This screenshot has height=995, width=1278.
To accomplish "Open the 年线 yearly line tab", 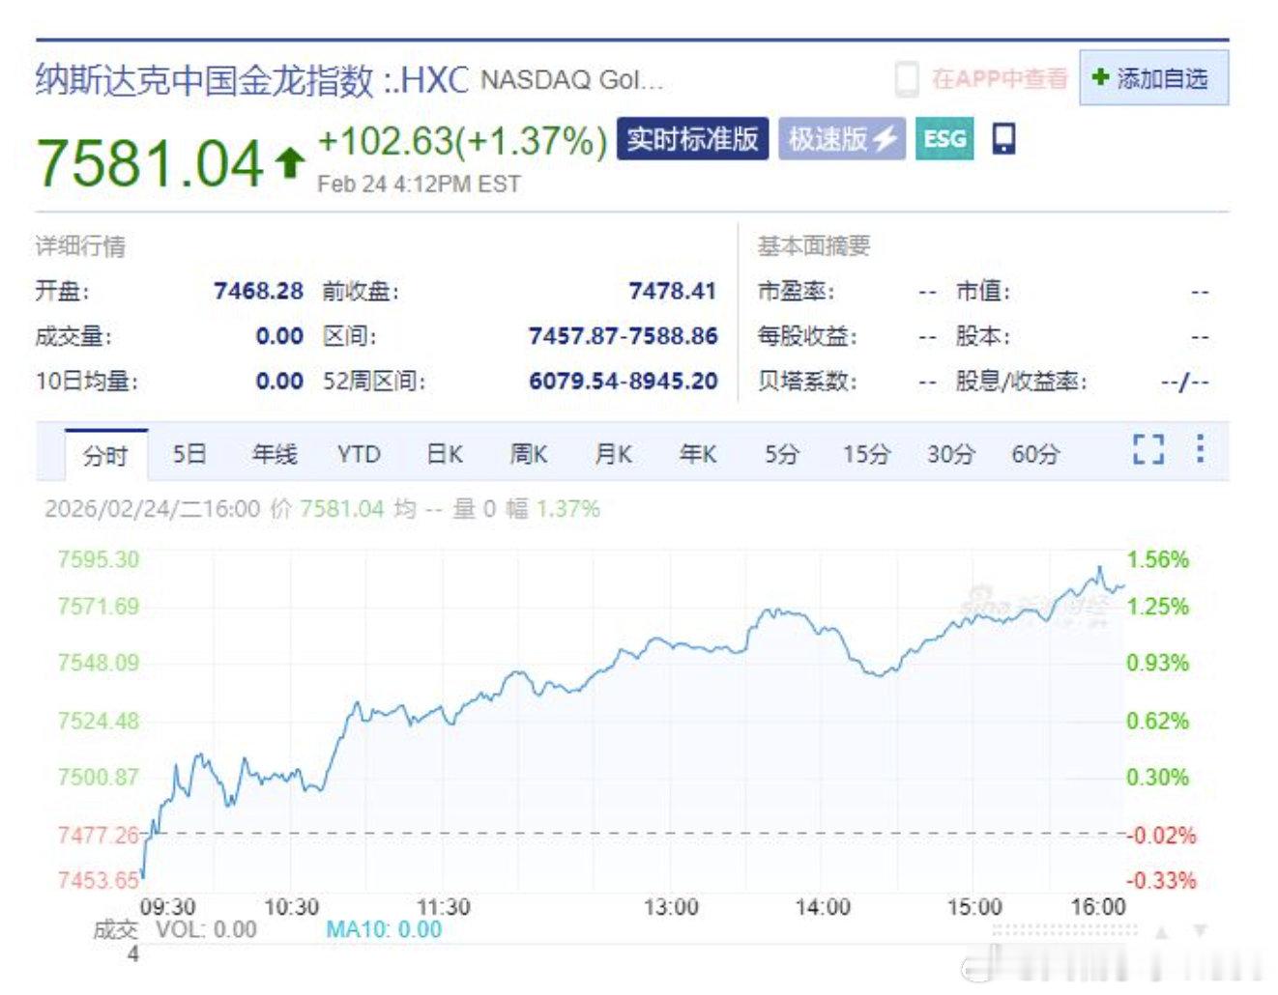I will [x=275, y=454].
